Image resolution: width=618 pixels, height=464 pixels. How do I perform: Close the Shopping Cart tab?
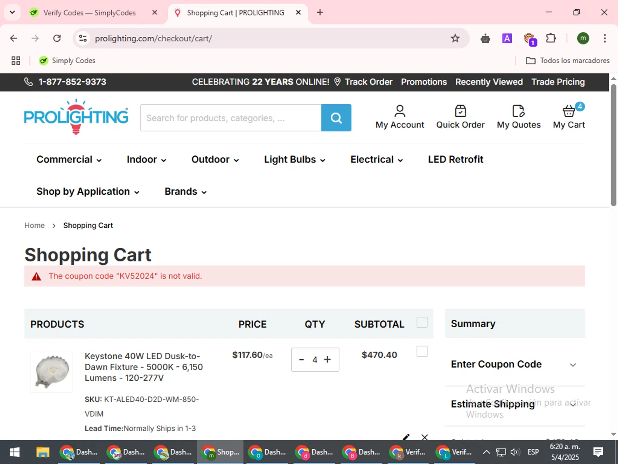298,12
